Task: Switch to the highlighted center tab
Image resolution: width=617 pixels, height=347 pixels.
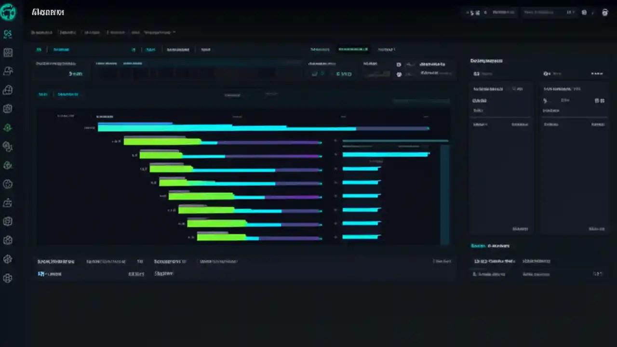Action: coord(353,49)
